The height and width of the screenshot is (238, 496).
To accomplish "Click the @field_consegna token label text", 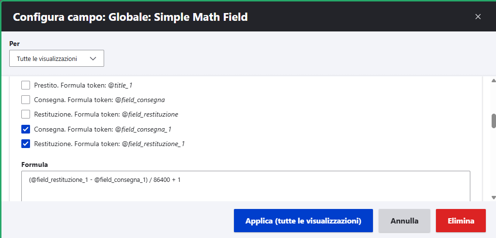I will [x=139, y=100].
